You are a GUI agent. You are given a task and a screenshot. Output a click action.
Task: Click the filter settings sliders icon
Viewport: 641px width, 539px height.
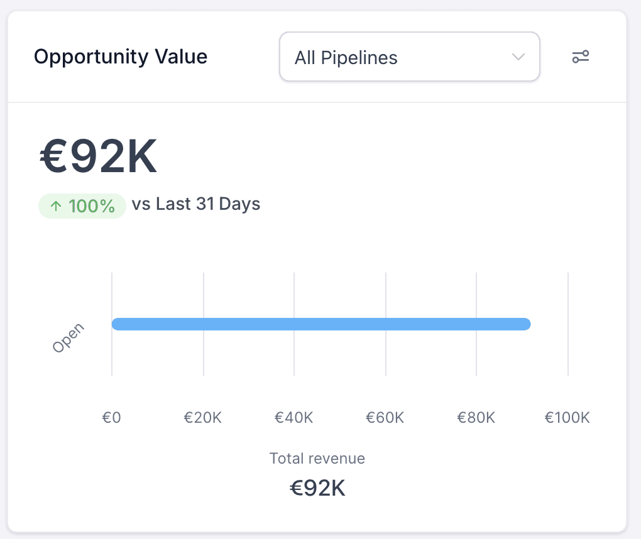tap(580, 58)
